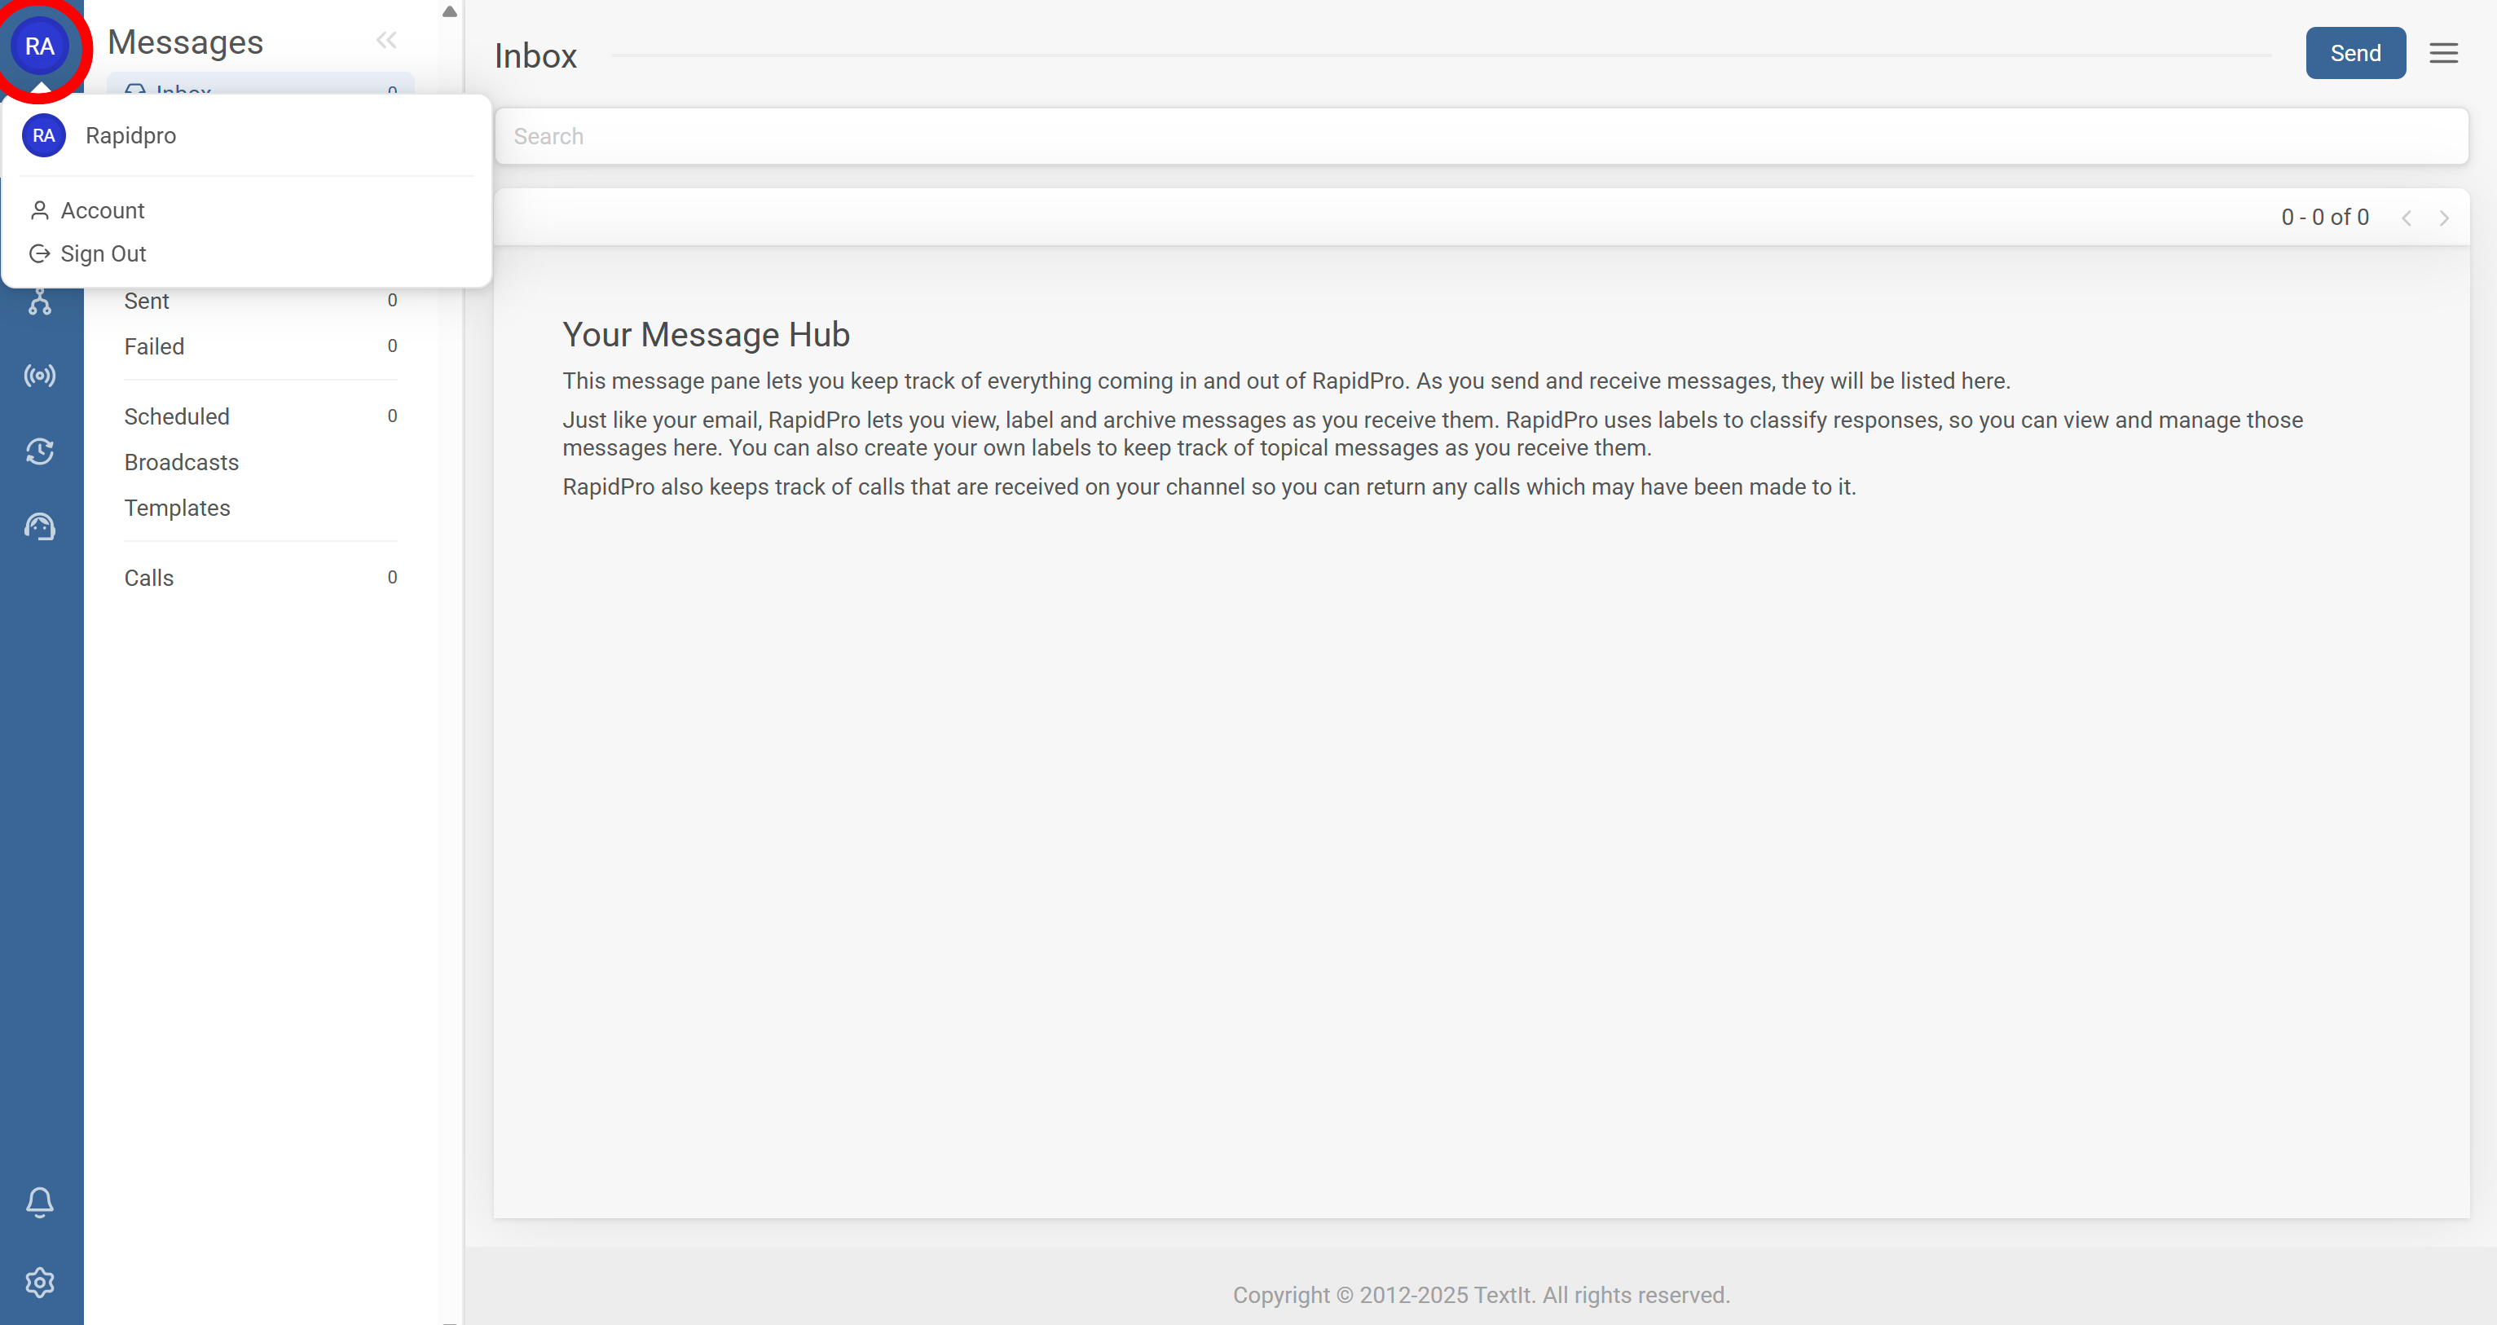Open notifications via the bell icon
The width and height of the screenshot is (2497, 1325).
[40, 1202]
